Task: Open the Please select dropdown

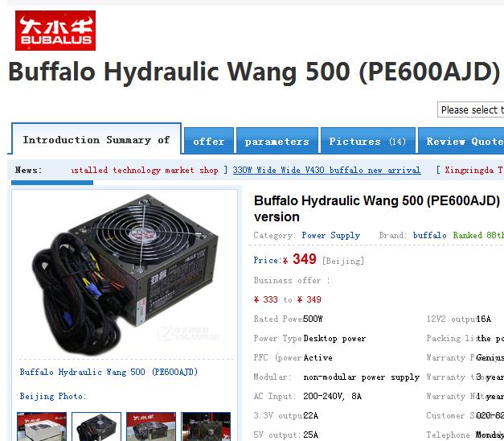Action: click(470, 109)
